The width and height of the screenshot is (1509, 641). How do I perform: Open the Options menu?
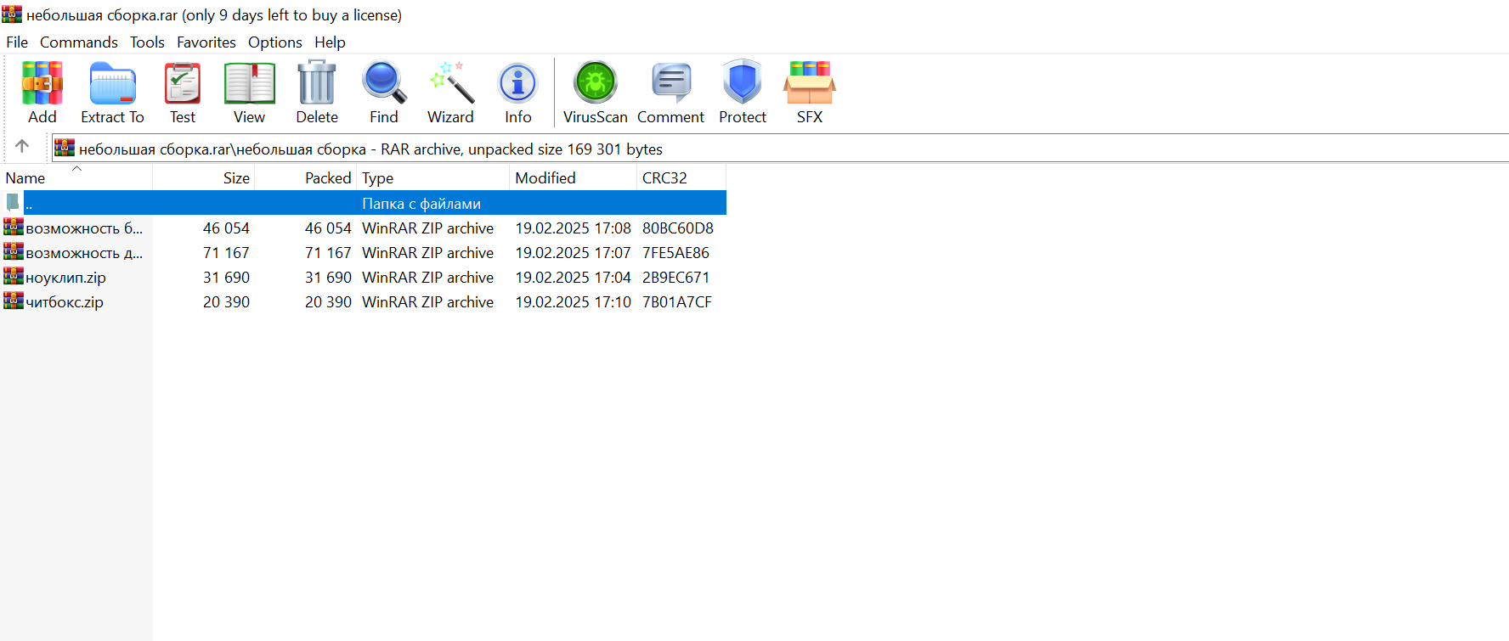click(275, 42)
